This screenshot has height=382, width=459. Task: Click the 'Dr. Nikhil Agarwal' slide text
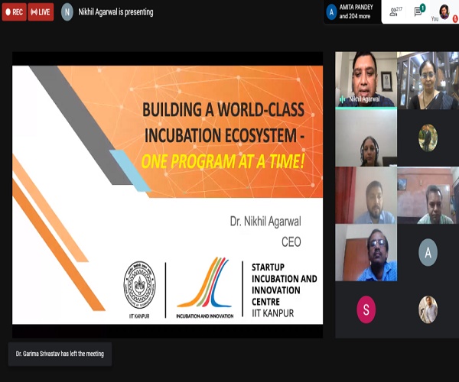click(x=265, y=222)
